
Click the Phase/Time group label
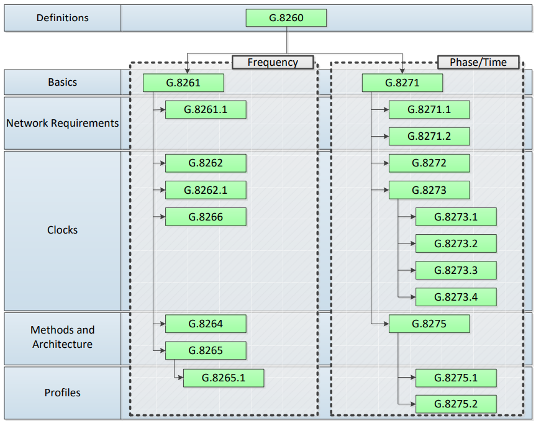click(478, 62)
